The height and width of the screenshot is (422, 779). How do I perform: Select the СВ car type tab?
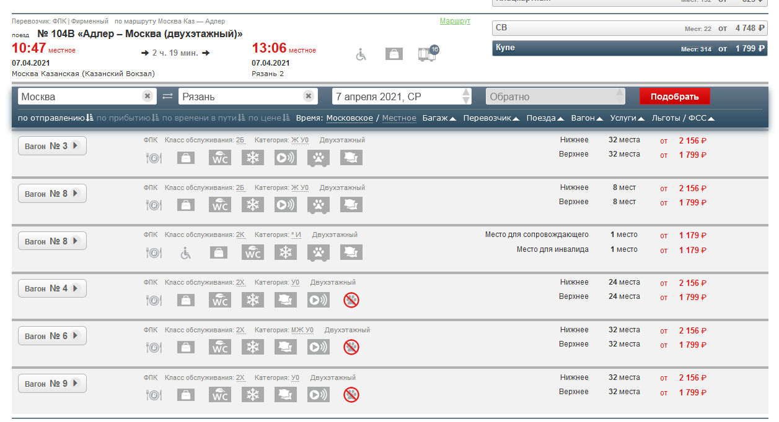point(630,28)
